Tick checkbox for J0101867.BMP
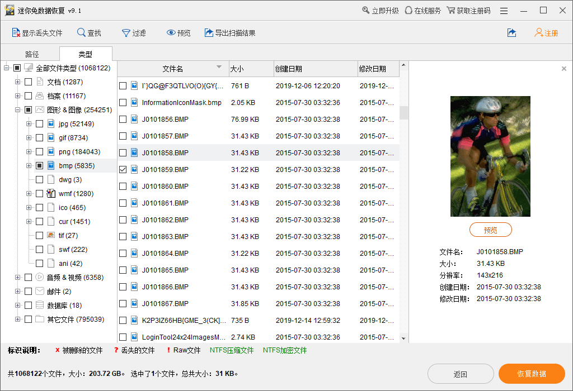Viewport: 573px width, 391px height. pyautogui.click(x=123, y=303)
